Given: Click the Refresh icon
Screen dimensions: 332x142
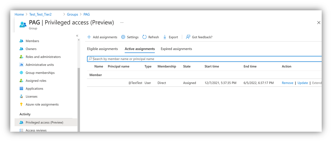Looking at the screenshot, I should tap(144, 37).
